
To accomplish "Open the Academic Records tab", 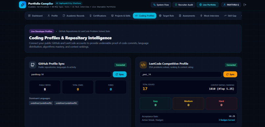I will point(74,16).
